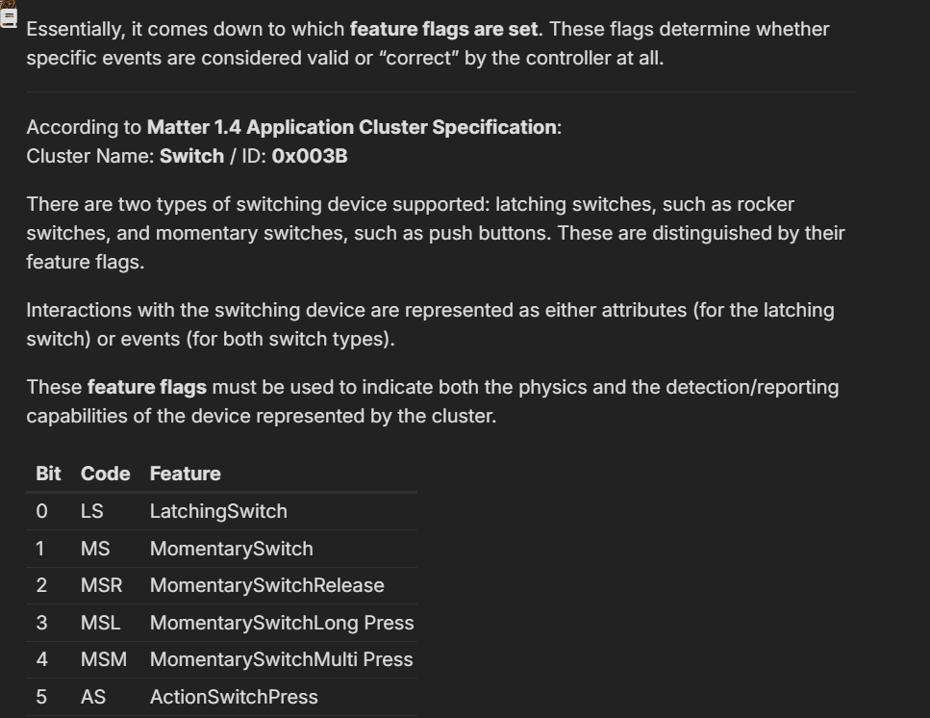Click the "Feature" table column header

[x=185, y=474]
